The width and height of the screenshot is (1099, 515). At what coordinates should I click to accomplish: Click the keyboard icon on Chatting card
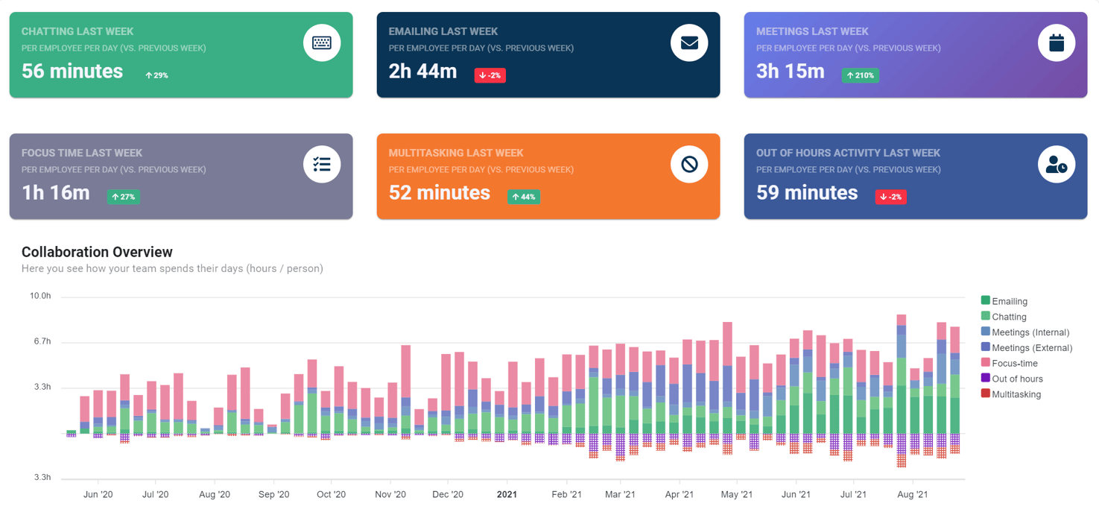pyautogui.click(x=322, y=43)
